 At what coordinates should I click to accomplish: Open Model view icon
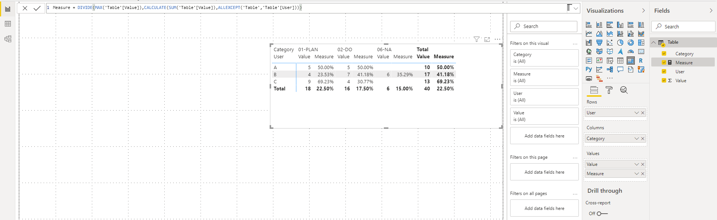7,39
